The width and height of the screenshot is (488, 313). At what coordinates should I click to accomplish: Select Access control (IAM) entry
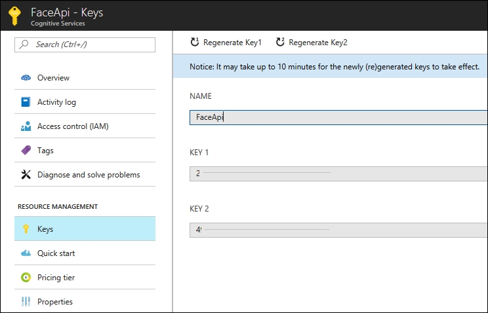click(x=72, y=126)
